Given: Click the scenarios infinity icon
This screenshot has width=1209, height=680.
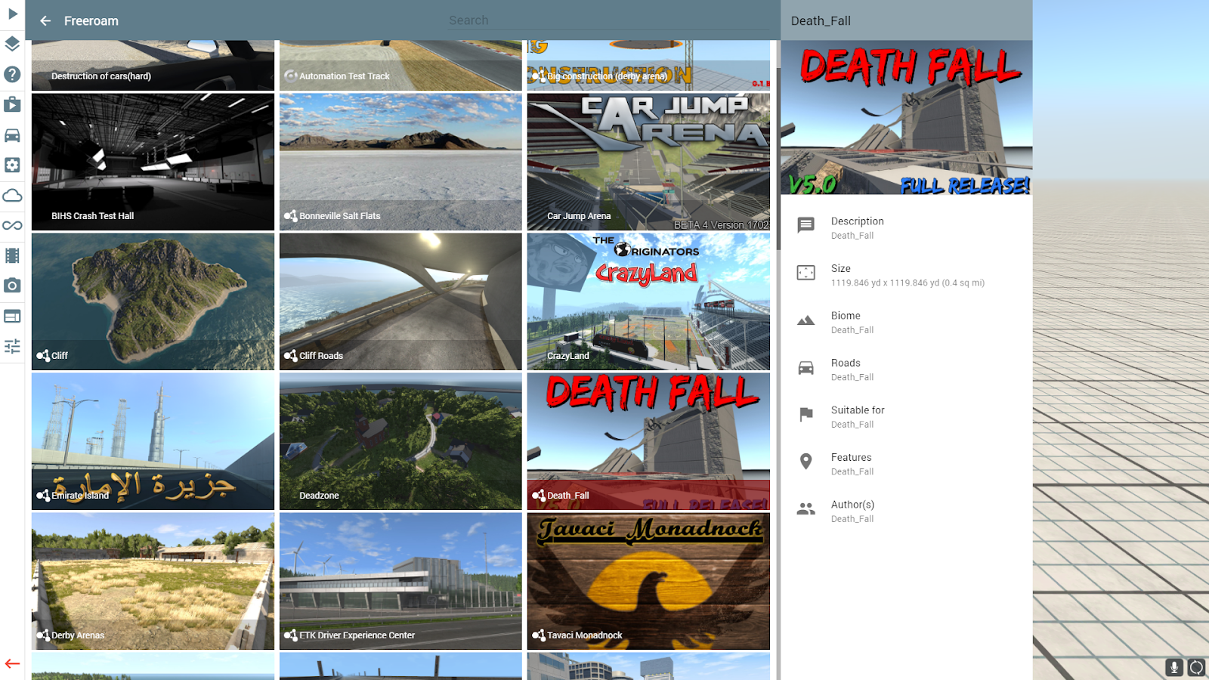Looking at the screenshot, I should 11,224.
